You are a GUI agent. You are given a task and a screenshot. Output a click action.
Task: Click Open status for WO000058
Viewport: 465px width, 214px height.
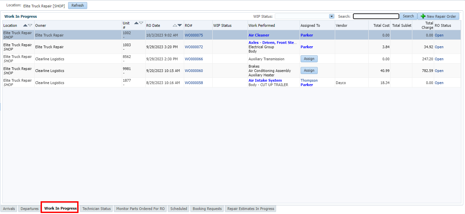pos(439,83)
